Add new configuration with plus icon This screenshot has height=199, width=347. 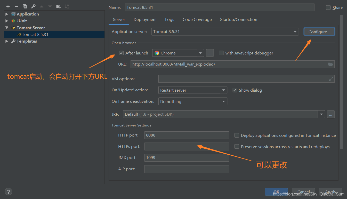click(x=8, y=6)
